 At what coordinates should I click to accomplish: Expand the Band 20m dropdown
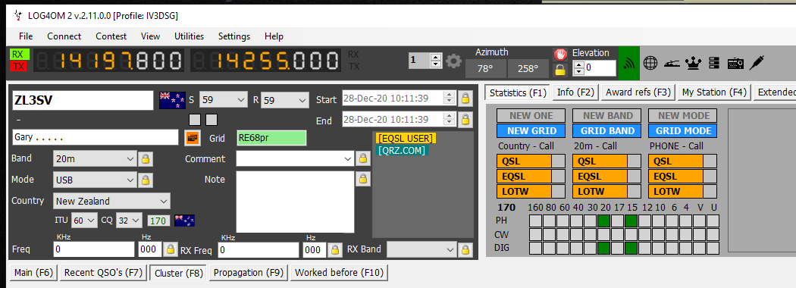click(x=95, y=159)
